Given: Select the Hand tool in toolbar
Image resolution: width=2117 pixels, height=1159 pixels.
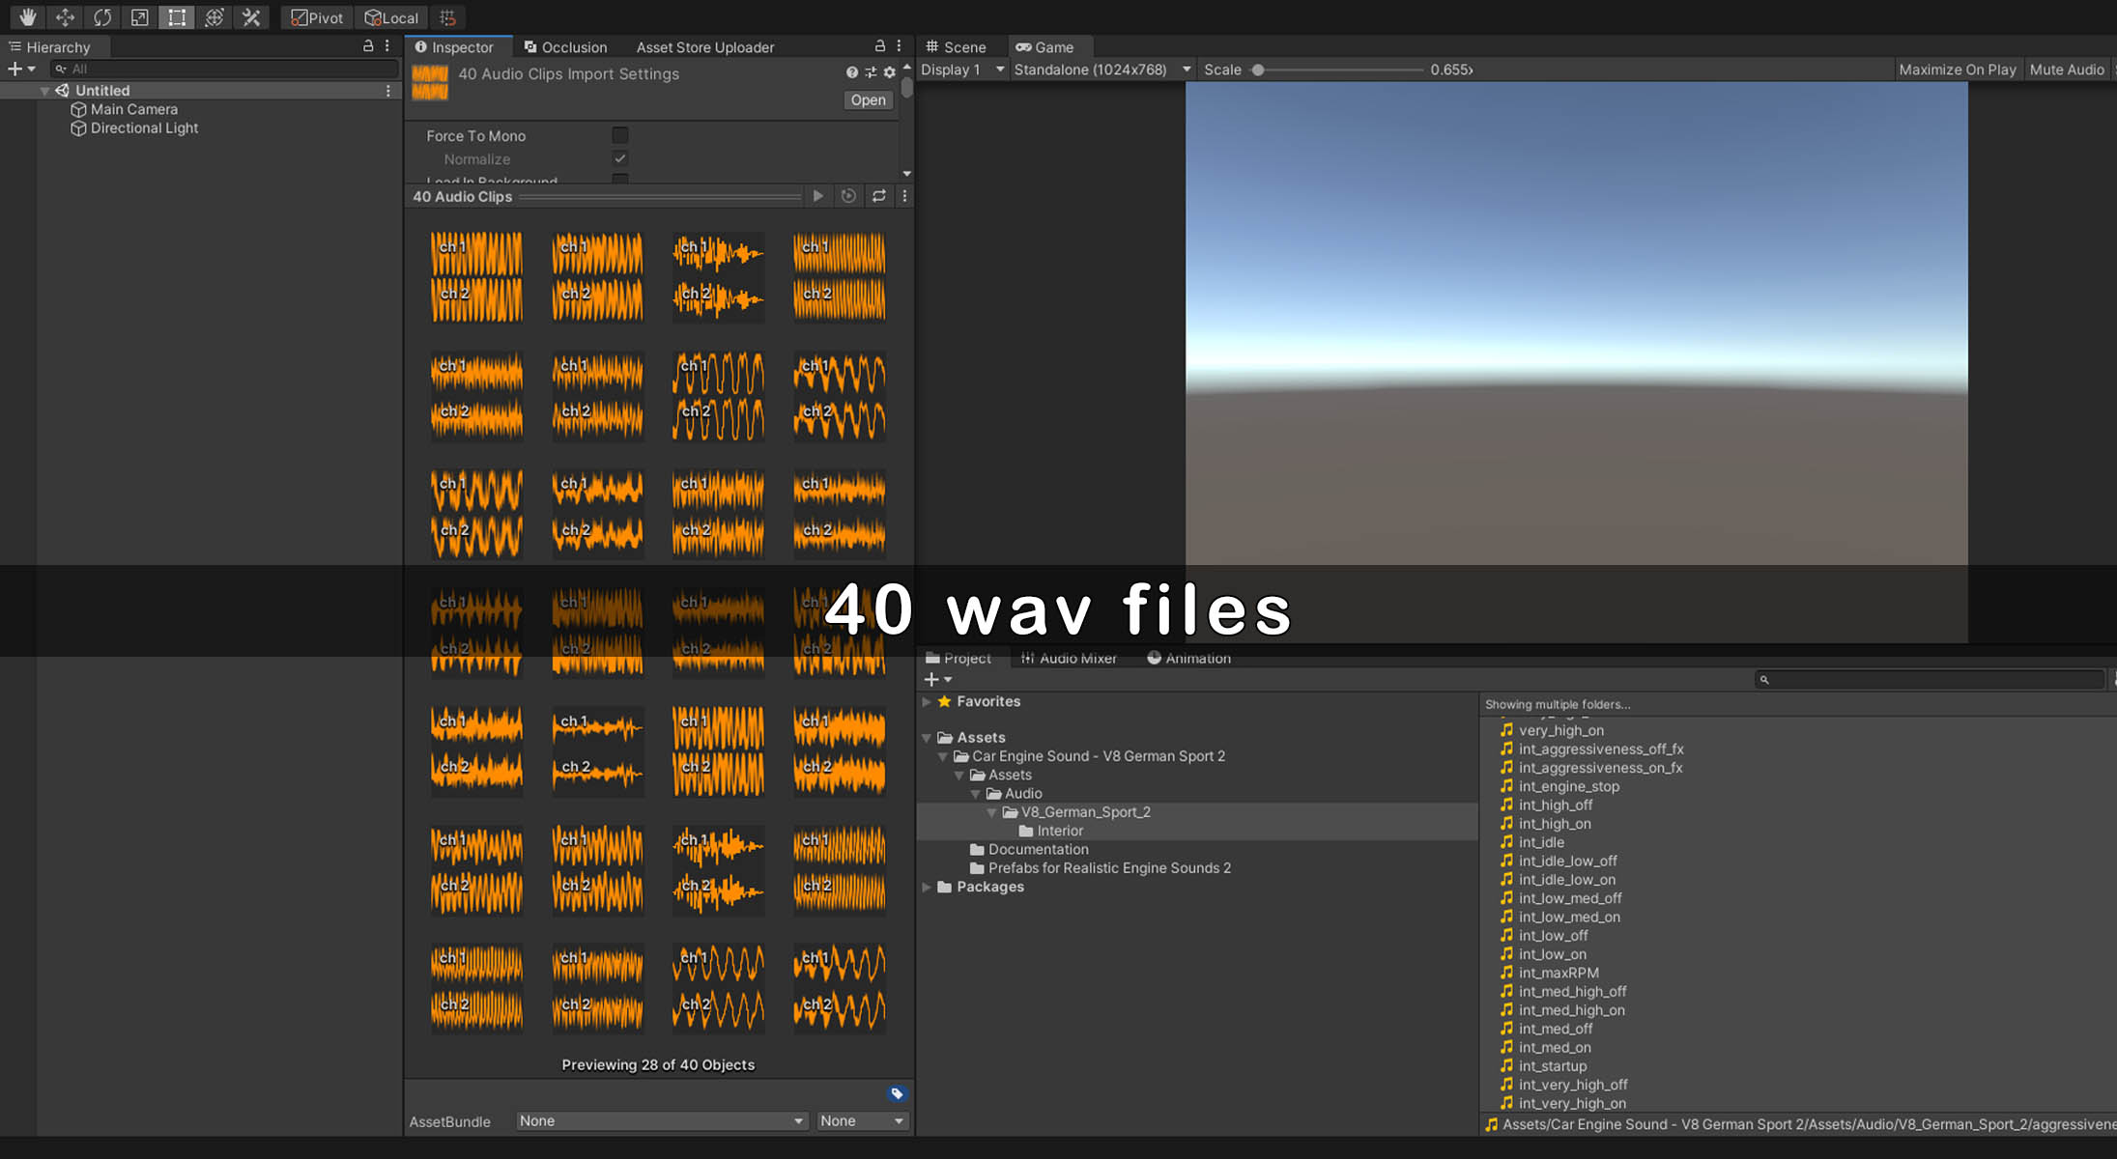Looking at the screenshot, I should tap(27, 17).
